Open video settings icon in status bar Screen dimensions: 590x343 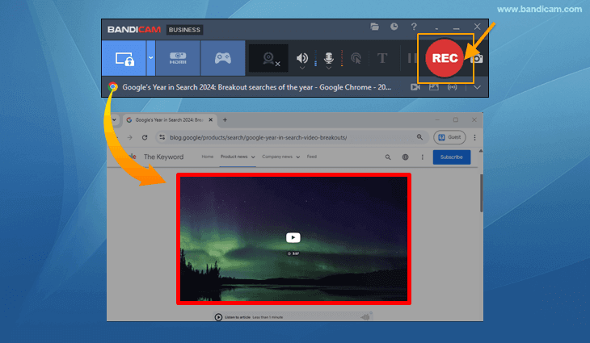coord(415,87)
